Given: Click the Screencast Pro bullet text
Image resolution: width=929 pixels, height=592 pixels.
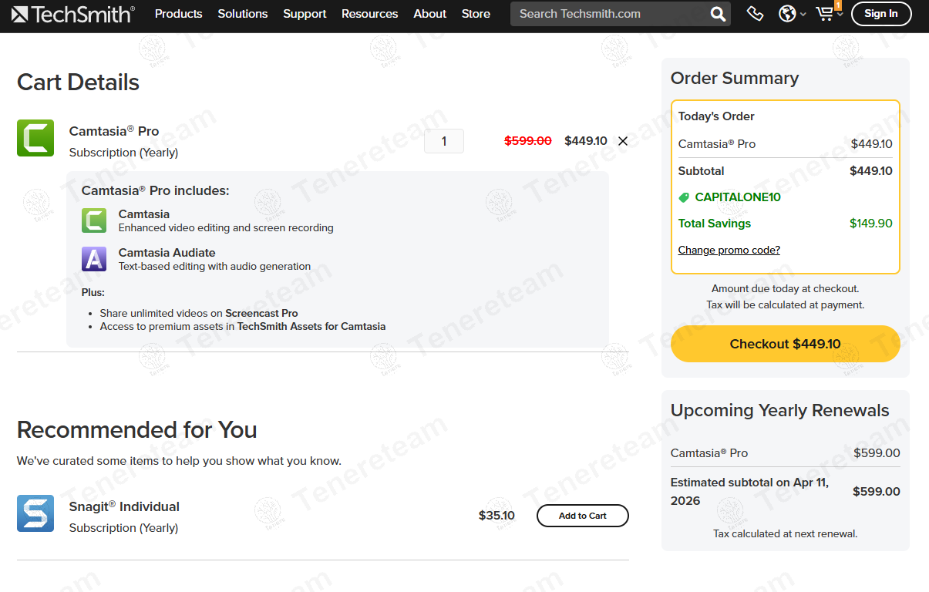Looking at the screenshot, I should 261,314.
